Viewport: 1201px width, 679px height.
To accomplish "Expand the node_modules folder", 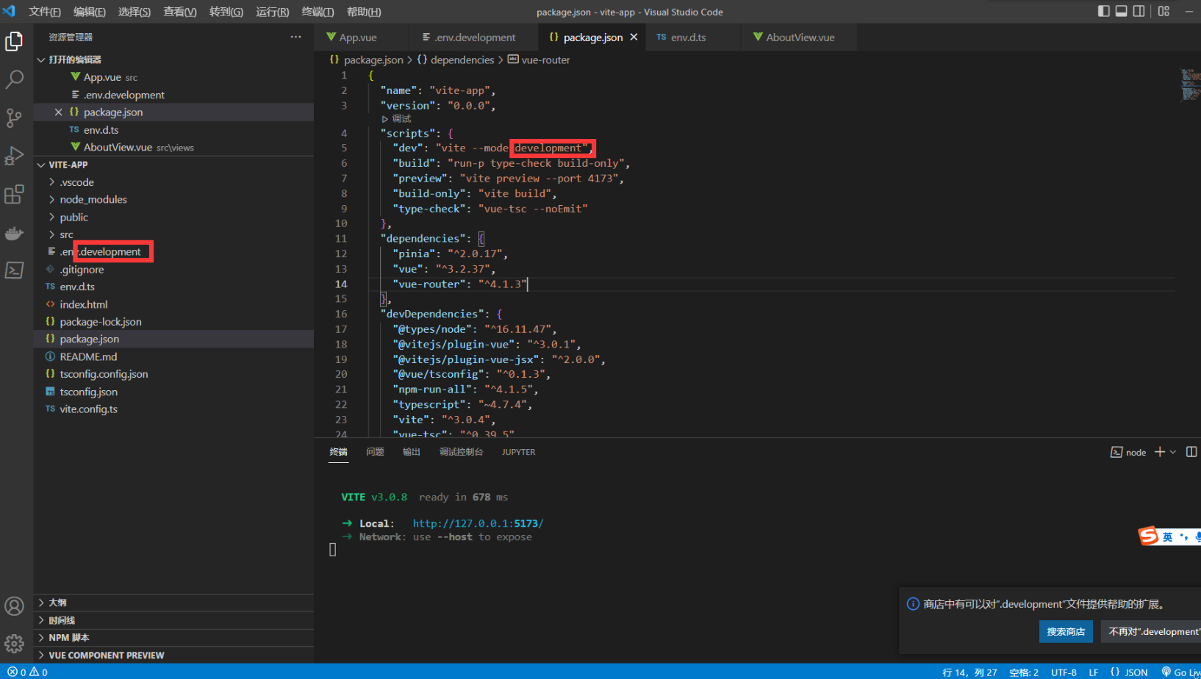I will 93,199.
